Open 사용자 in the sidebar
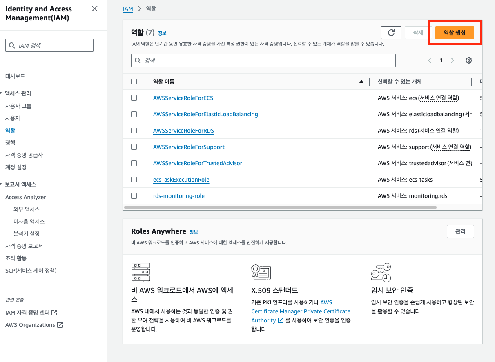Image resolution: width=495 pixels, height=362 pixels. [x=13, y=118]
